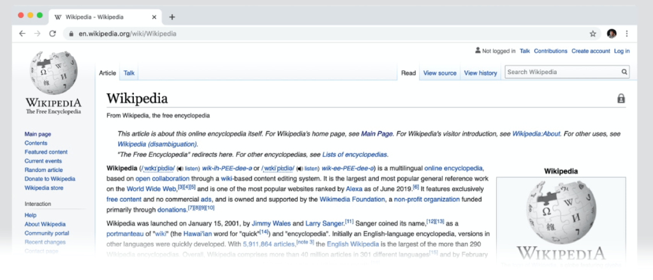Open About Wikipedia in sidebar
Screen dimensions: 653x280
point(45,224)
